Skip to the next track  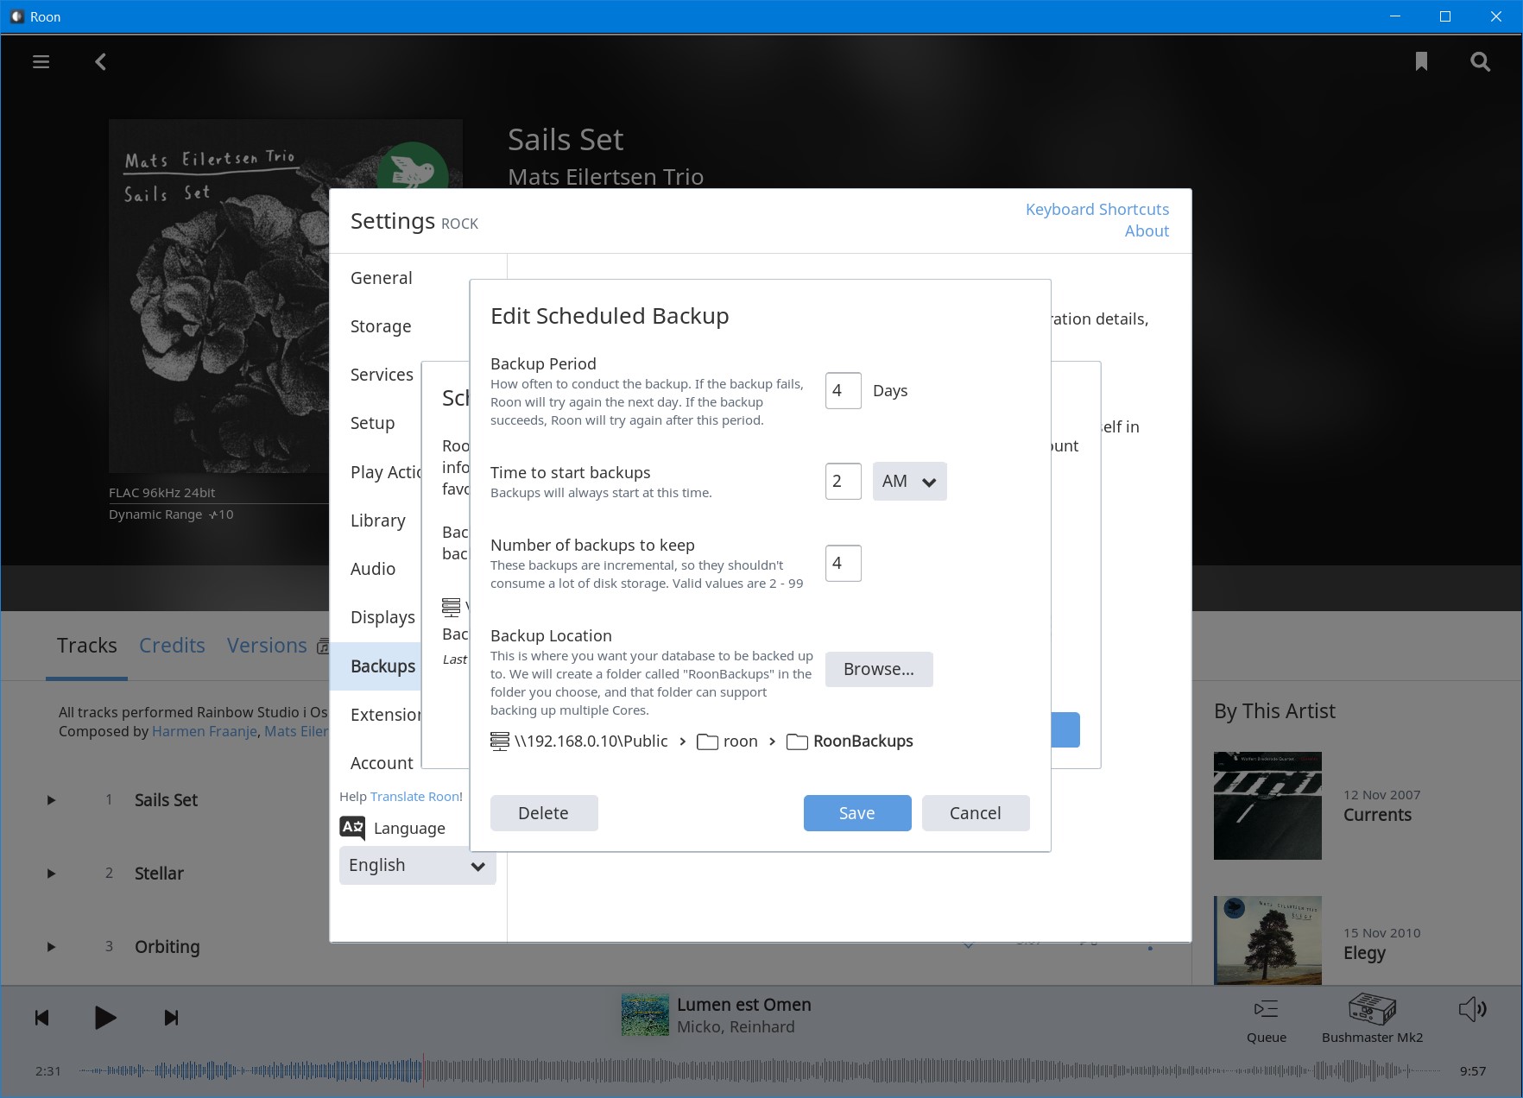pyautogui.click(x=171, y=1018)
